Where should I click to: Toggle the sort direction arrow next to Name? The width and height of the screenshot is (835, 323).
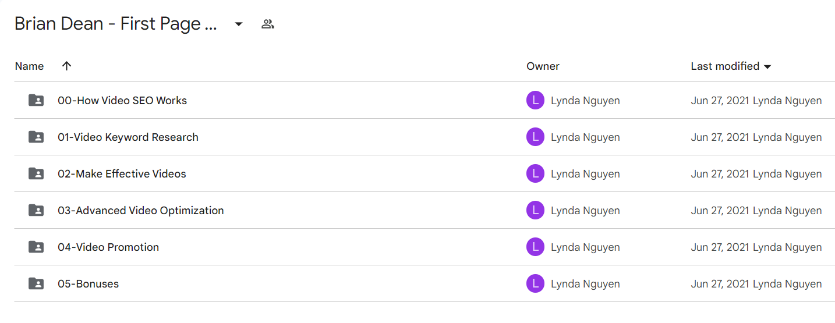coord(66,66)
